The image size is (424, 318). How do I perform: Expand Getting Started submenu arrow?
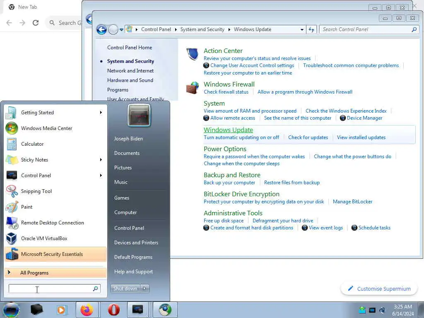pos(101,113)
